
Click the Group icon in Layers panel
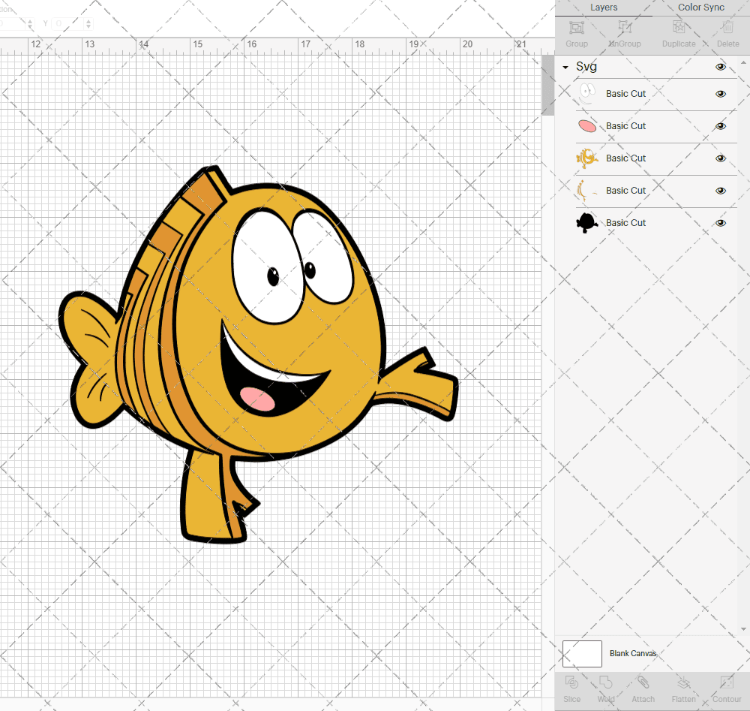point(576,28)
